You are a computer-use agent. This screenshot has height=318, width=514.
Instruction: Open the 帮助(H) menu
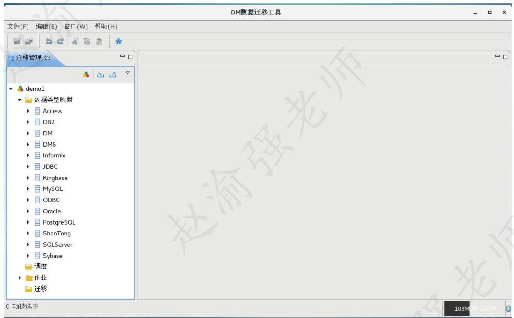point(106,26)
